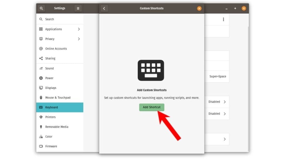Expand the Privacy submenu chevron

(79, 39)
